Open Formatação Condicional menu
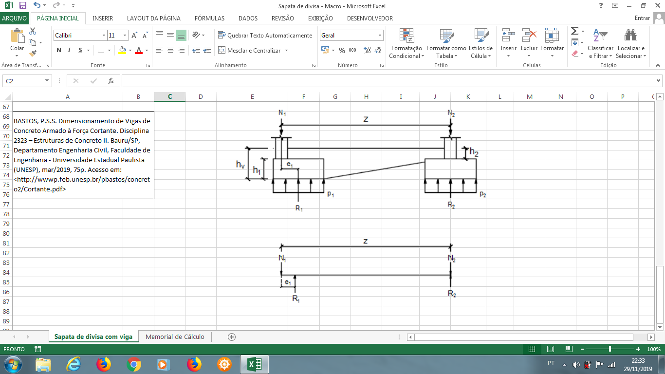This screenshot has height=374, width=665. click(x=406, y=43)
